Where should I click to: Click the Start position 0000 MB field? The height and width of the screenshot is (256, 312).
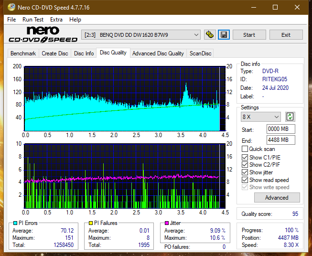point(280,129)
